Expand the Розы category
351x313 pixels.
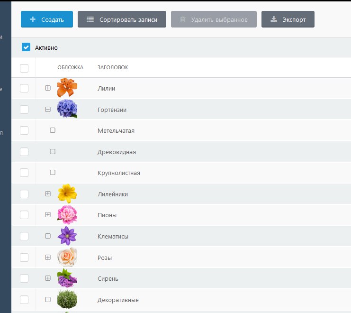pos(48,257)
